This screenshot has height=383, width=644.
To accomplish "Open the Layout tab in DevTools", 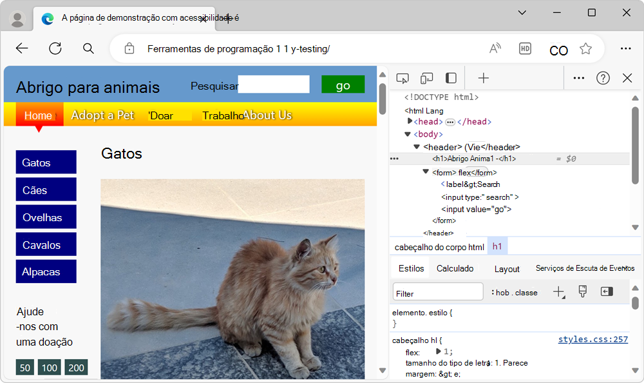I will point(507,269).
